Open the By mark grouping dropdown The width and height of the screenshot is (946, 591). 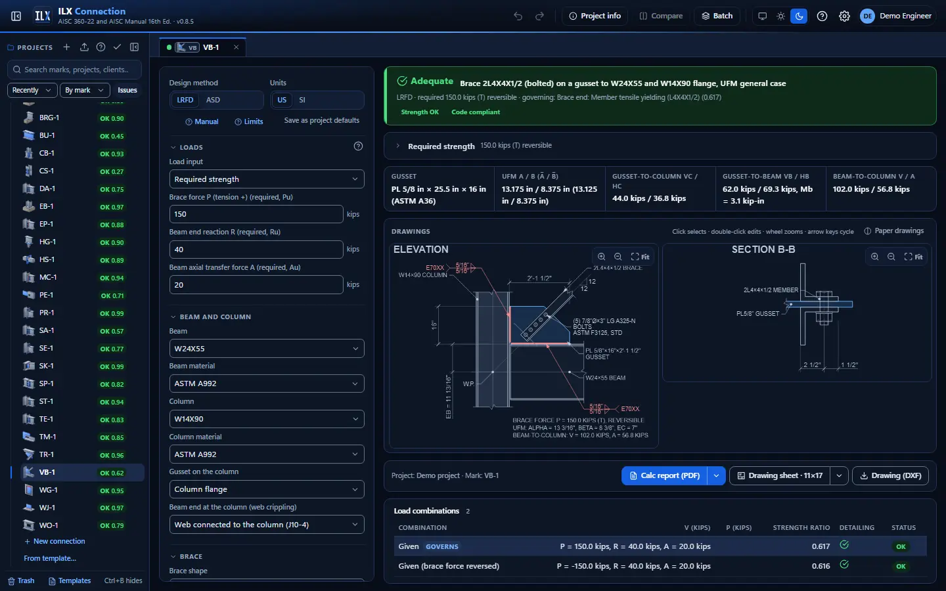click(84, 90)
